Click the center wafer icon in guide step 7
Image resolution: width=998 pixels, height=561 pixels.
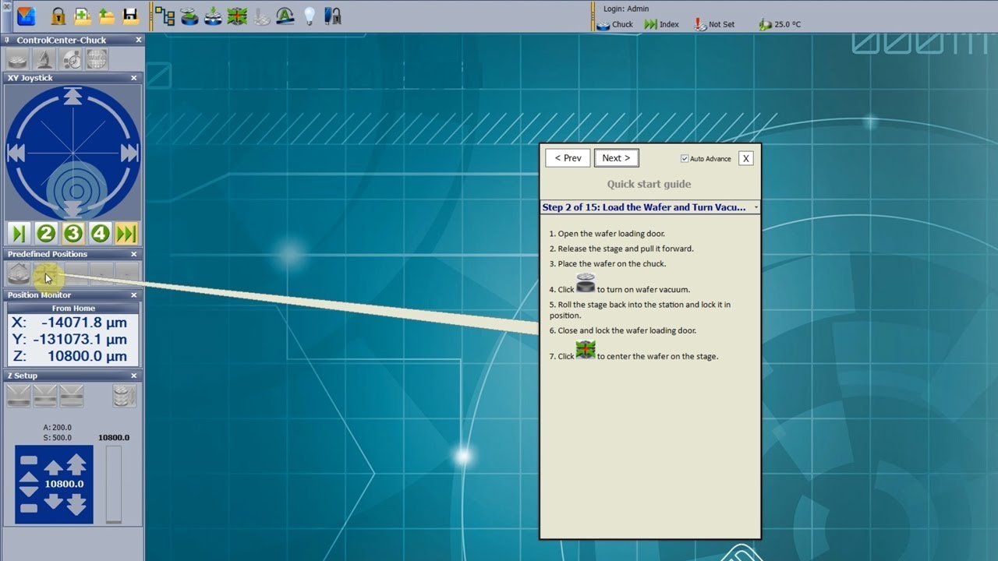click(586, 350)
